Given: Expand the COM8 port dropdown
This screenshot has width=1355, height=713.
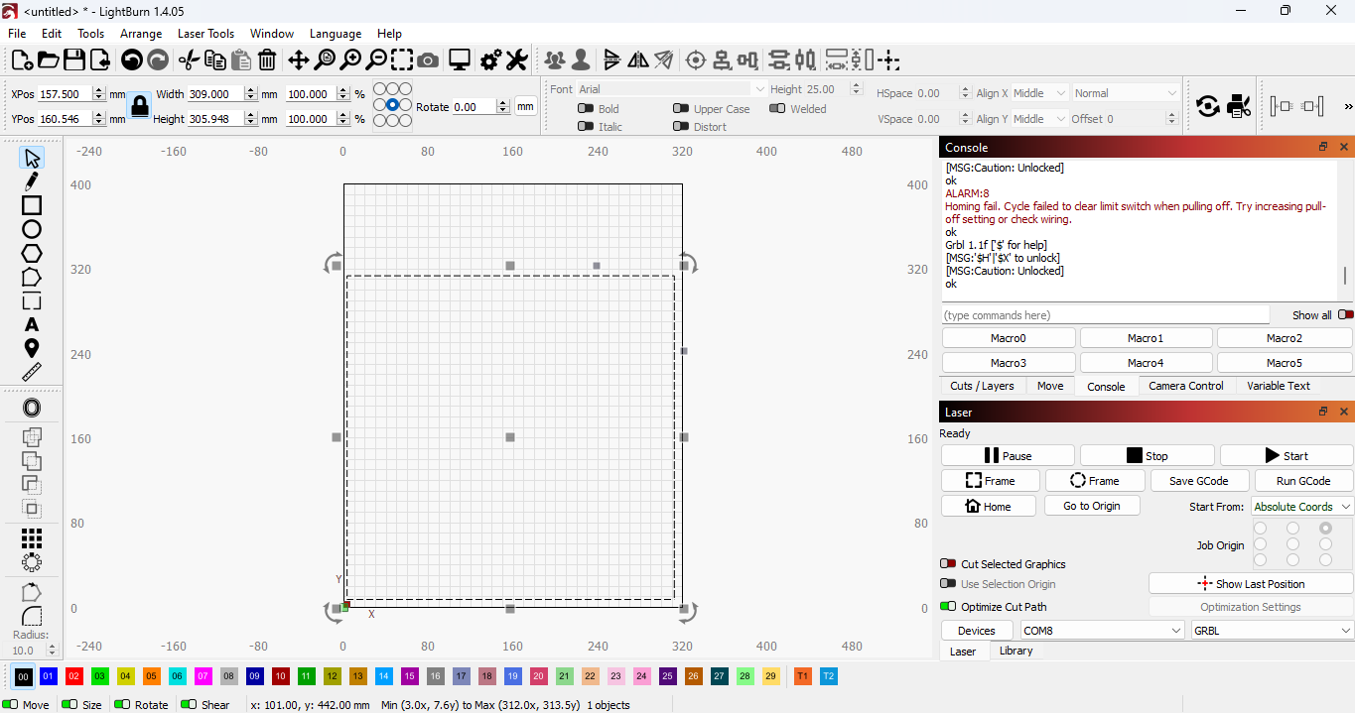Looking at the screenshot, I should [1102, 630].
